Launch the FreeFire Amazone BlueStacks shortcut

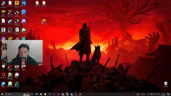coord(3,13)
